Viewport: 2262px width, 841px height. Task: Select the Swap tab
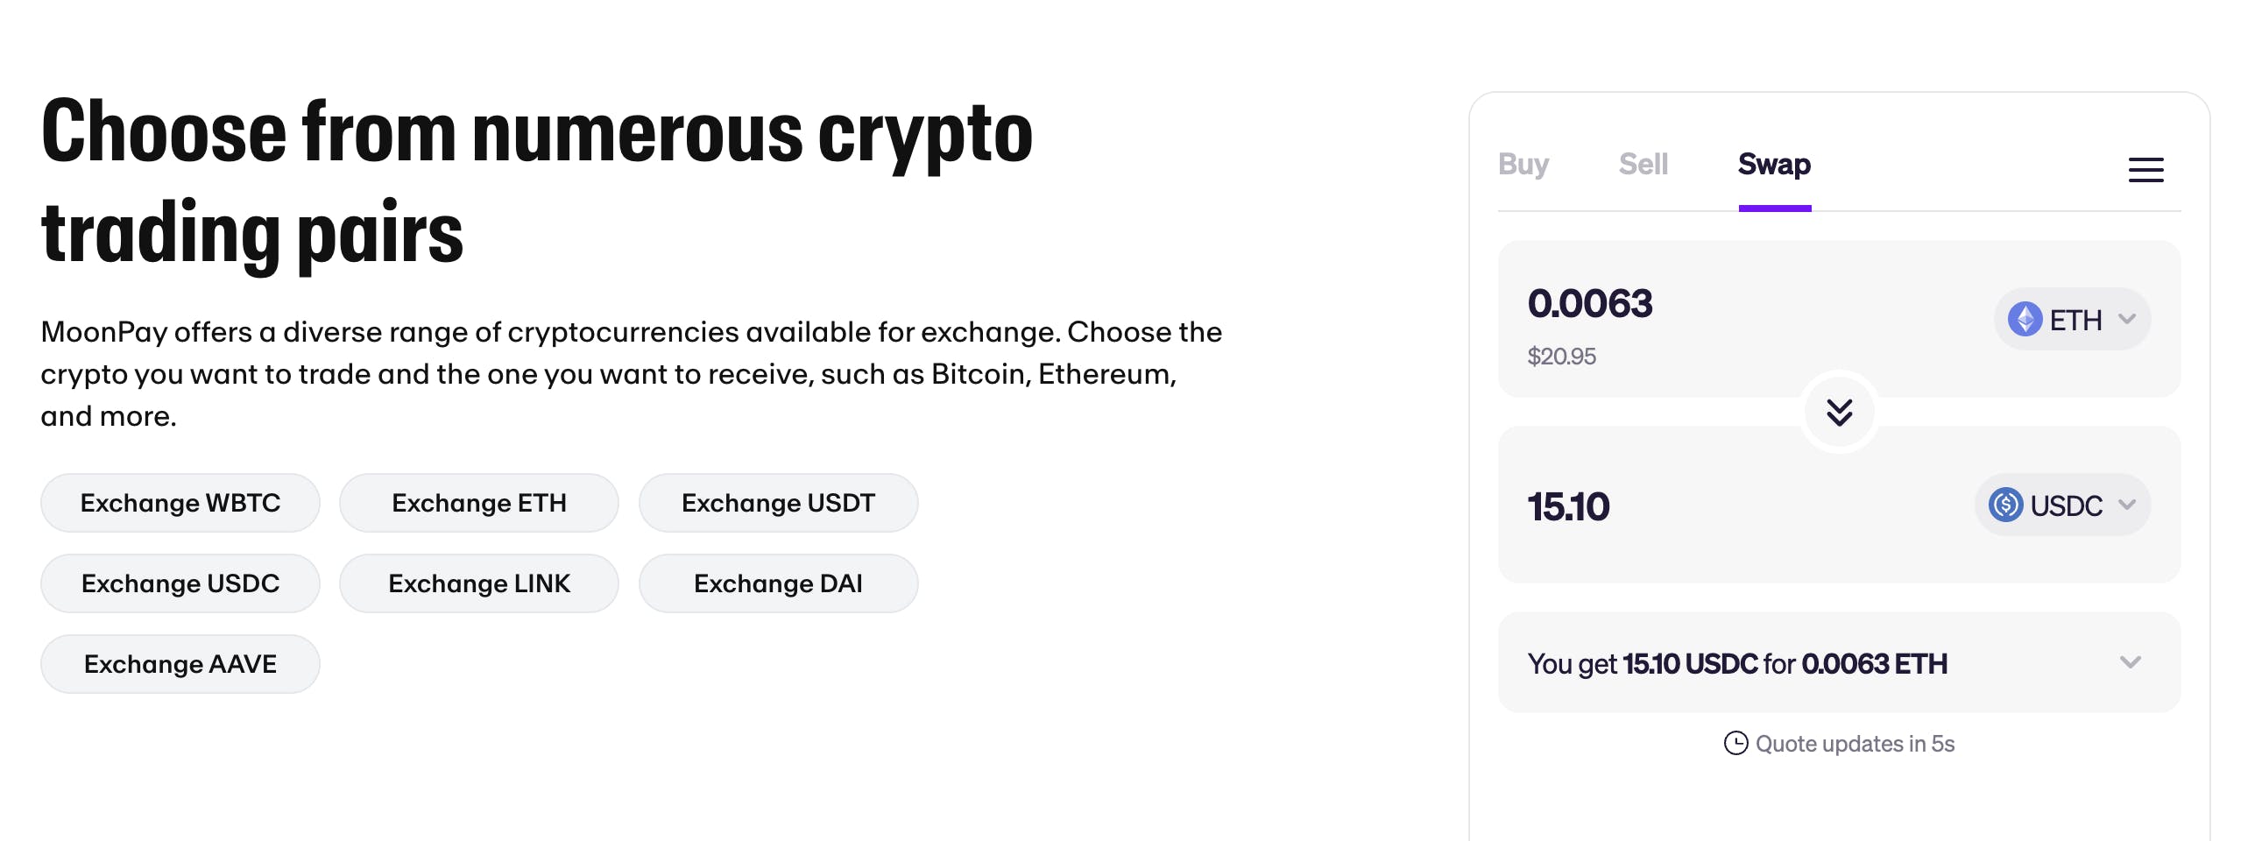click(1774, 164)
